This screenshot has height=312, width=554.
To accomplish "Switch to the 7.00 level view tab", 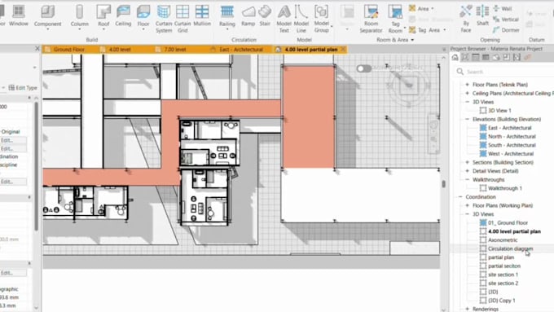I will [x=175, y=50].
